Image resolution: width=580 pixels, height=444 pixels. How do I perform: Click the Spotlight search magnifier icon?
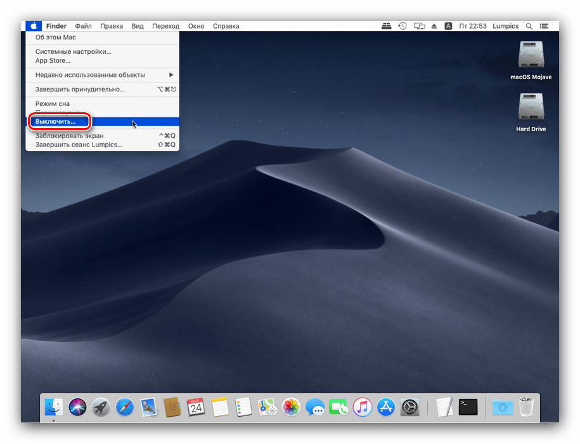click(x=529, y=26)
